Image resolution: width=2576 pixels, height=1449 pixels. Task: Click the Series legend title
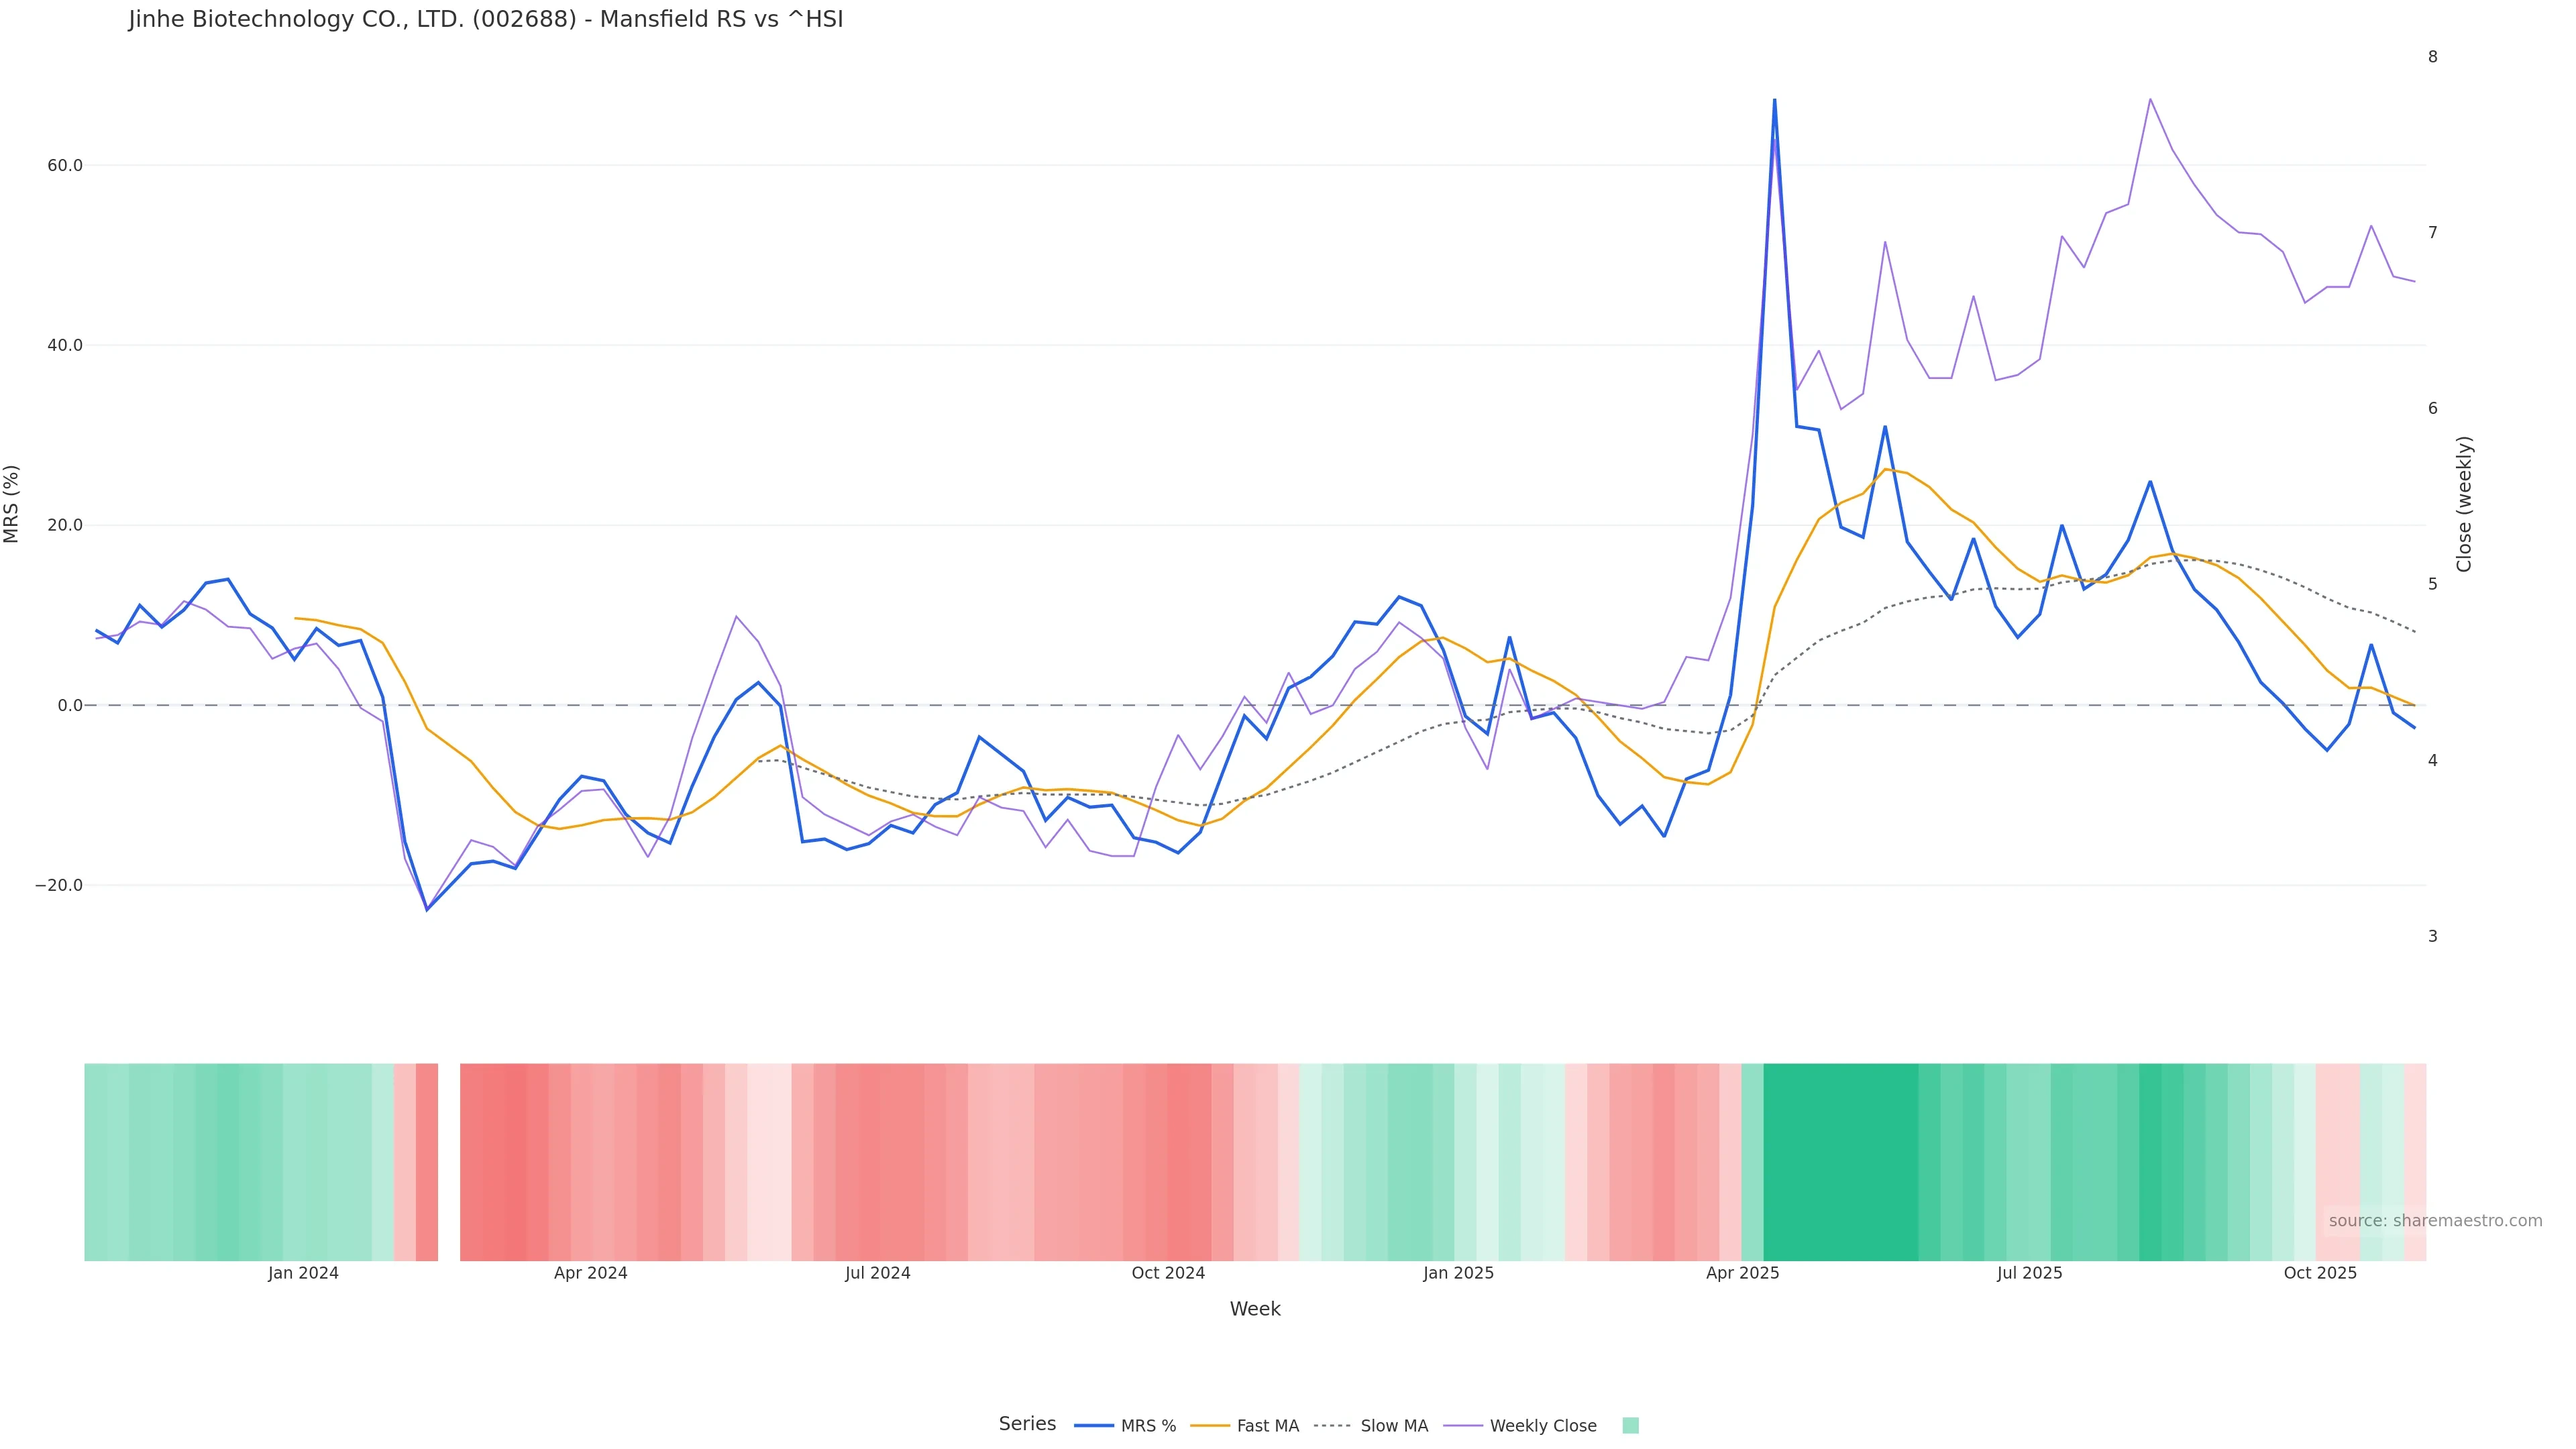click(x=1027, y=1424)
